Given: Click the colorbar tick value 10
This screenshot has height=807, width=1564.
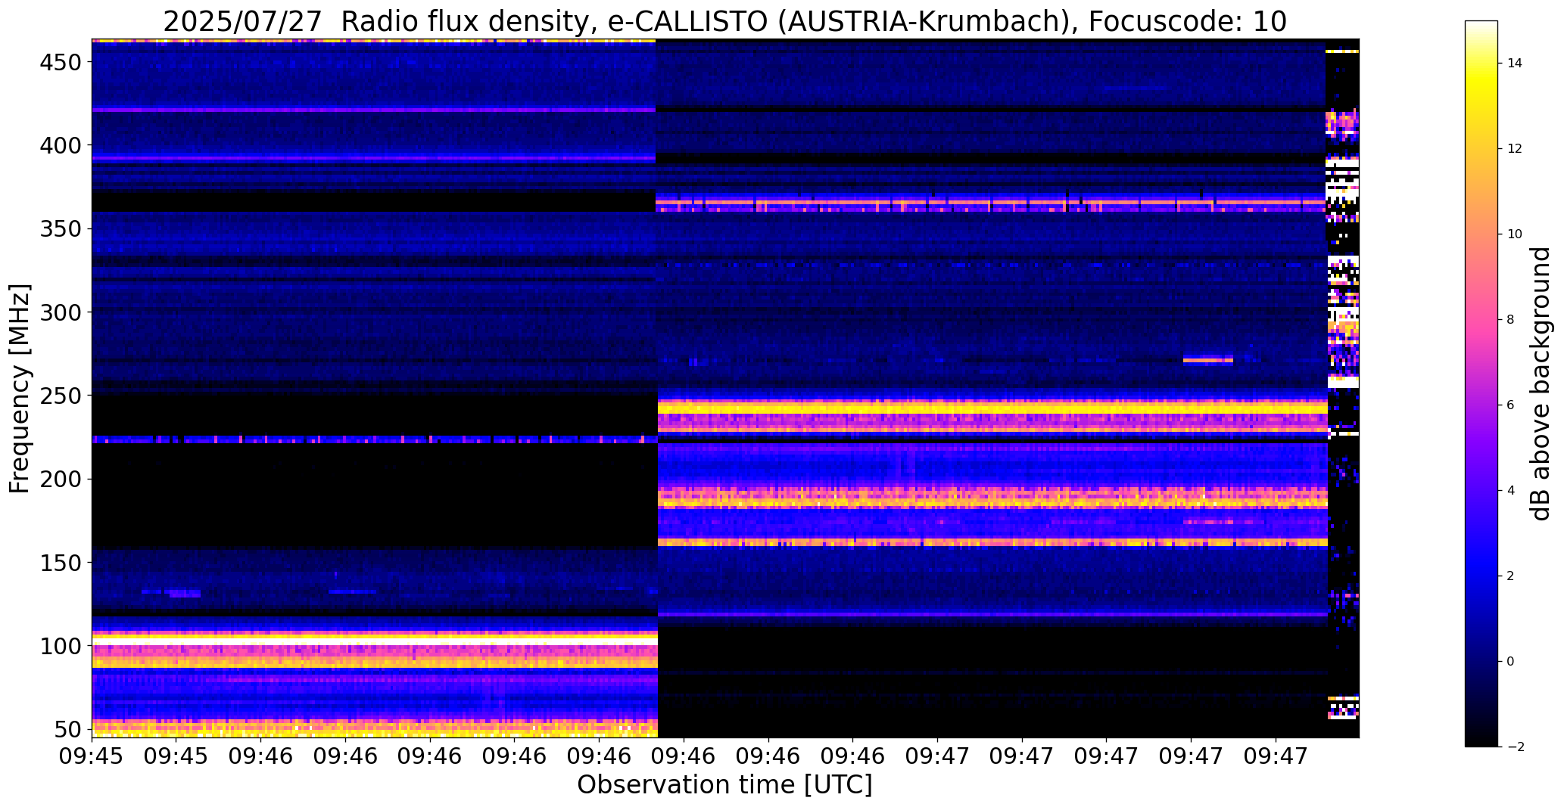Looking at the screenshot, I should (x=1515, y=234).
